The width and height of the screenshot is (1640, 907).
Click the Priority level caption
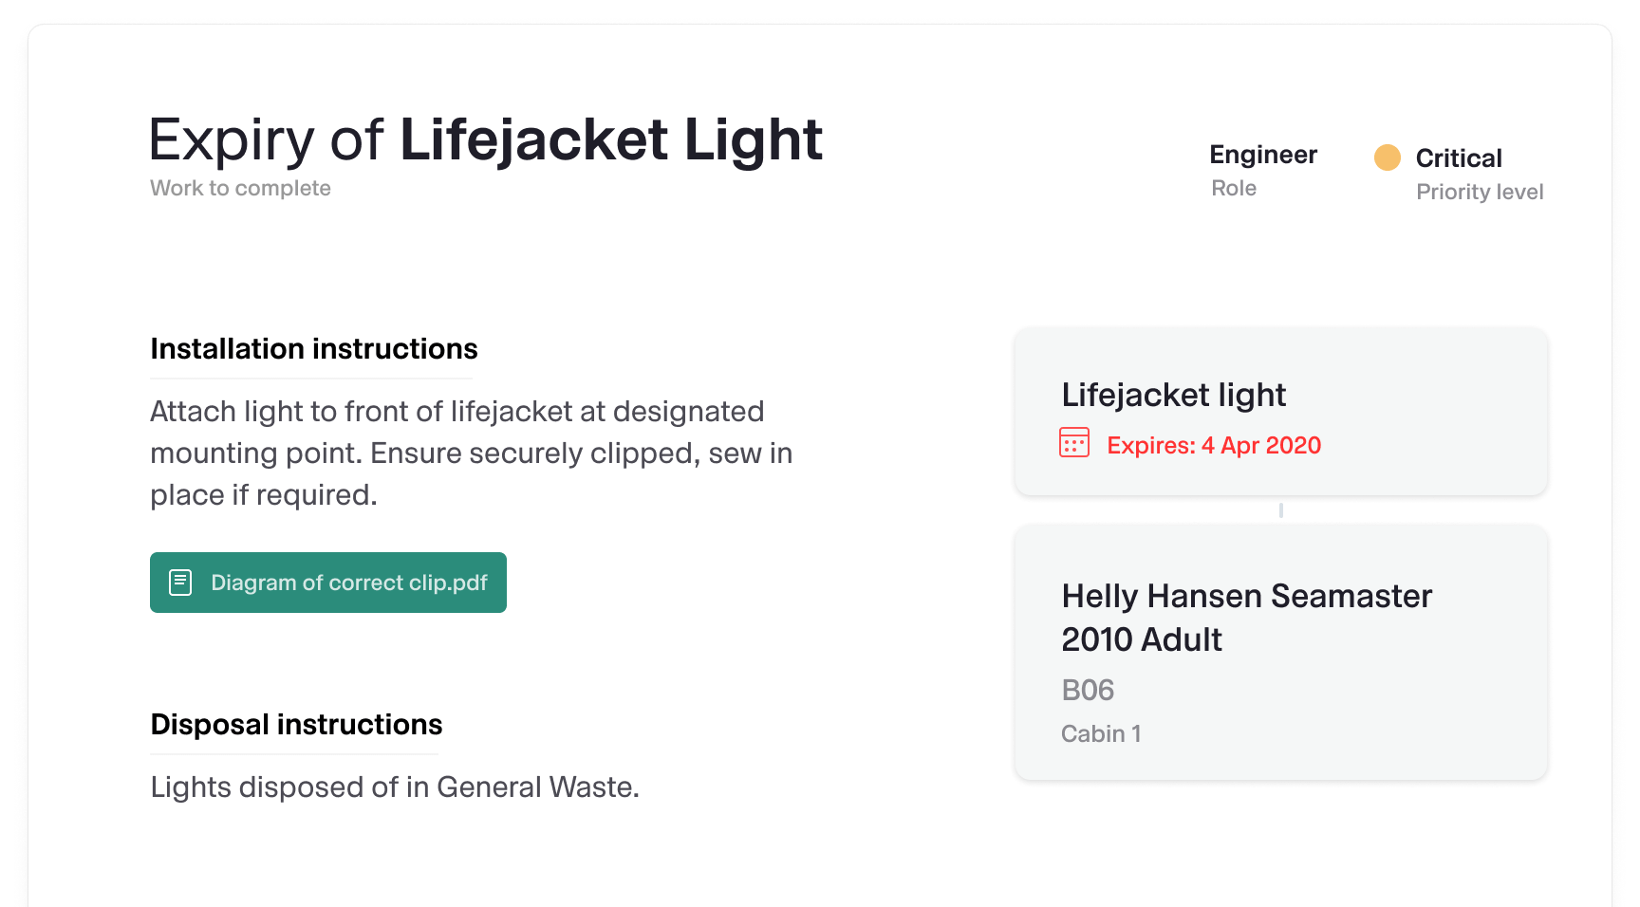pyautogui.click(x=1479, y=192)
